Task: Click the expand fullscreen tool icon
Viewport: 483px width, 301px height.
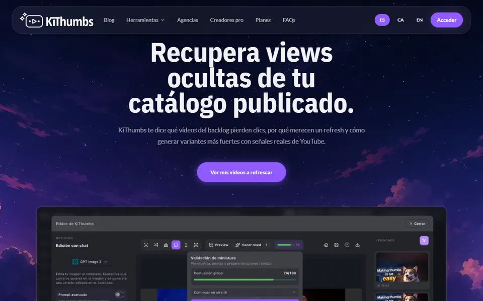Action: coord(196,245)
